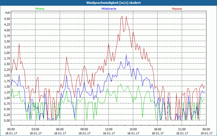
Task: Select the blue 'Mittelwerte' legend label
Action: 109,9
